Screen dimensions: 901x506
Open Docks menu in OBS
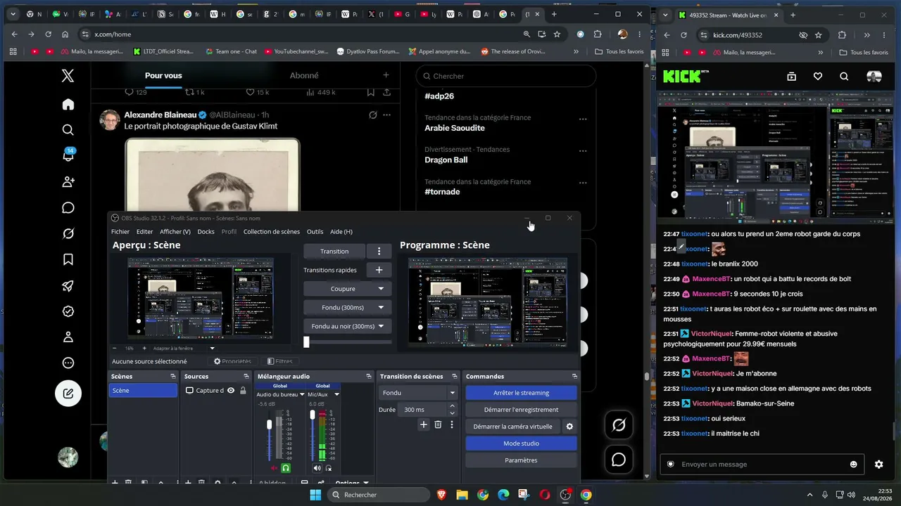coord(206,232)
